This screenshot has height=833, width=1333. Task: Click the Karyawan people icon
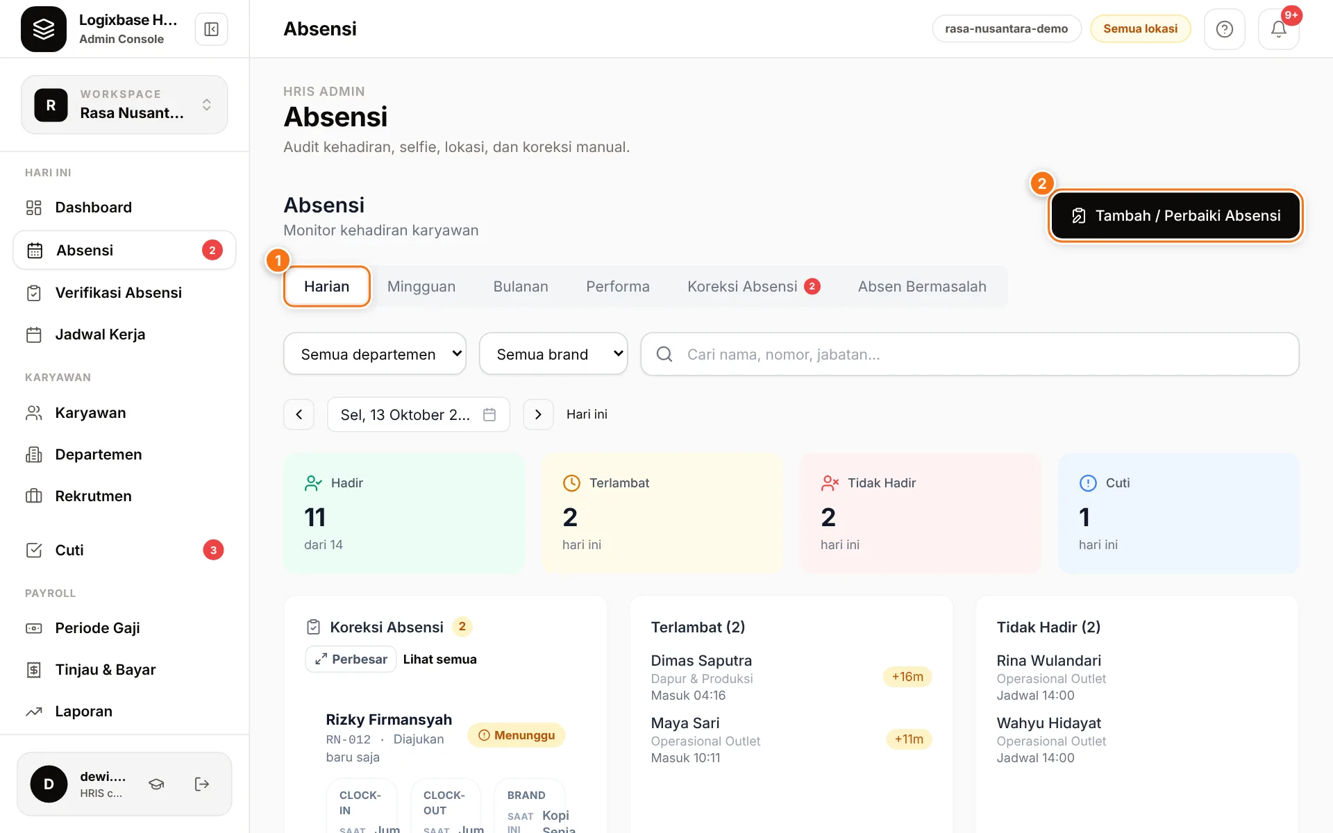point(34,413)
